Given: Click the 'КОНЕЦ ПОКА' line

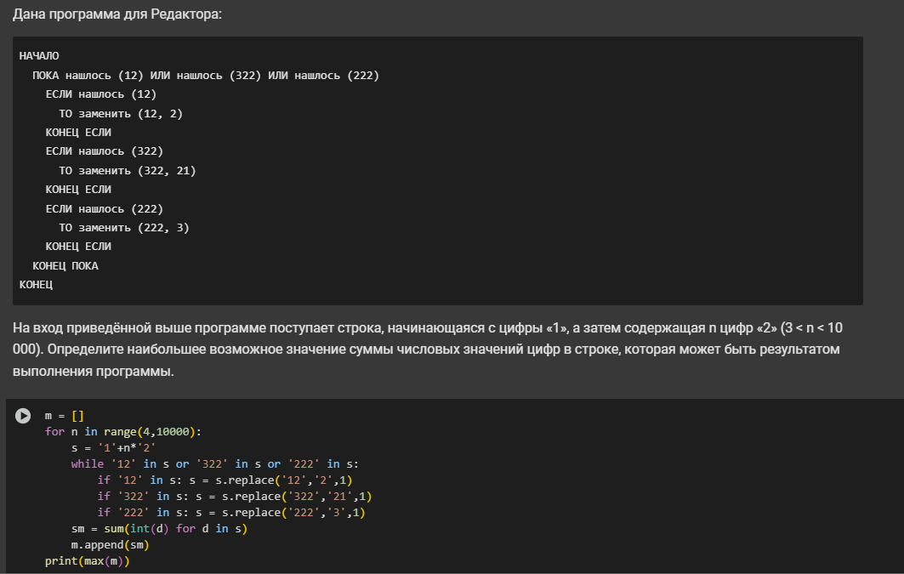Looking at the screenshot, I should coord(65,265).
